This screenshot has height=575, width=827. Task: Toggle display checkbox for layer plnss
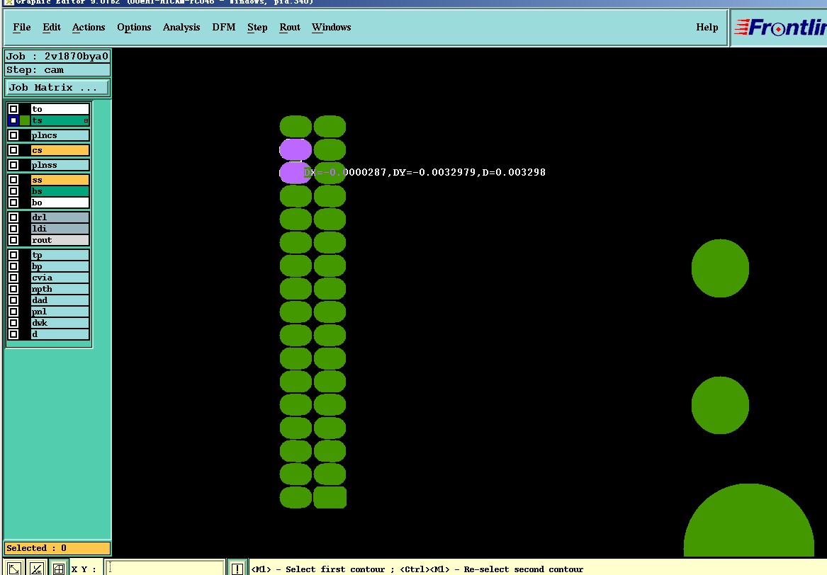13,165
